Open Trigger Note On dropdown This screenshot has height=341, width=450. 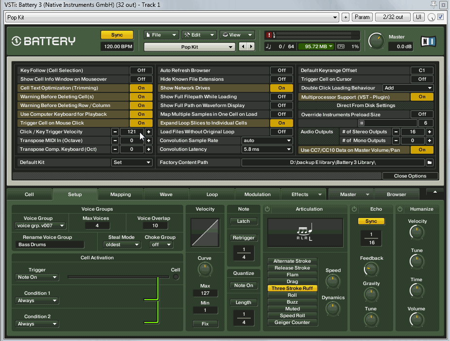click(37, 277)
